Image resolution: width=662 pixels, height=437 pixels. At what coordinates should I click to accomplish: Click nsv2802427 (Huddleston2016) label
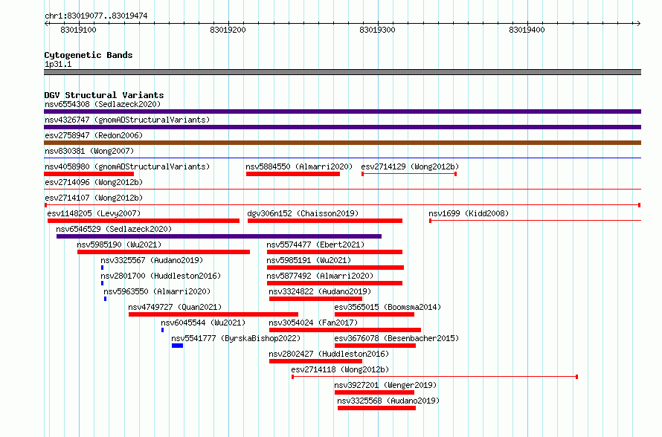tap(329, 354)
